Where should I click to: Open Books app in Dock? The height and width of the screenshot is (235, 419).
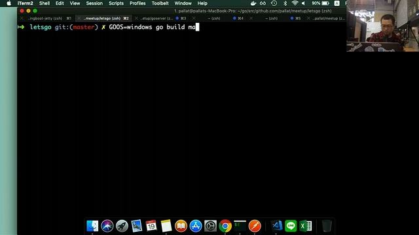(x=181, y=226)
